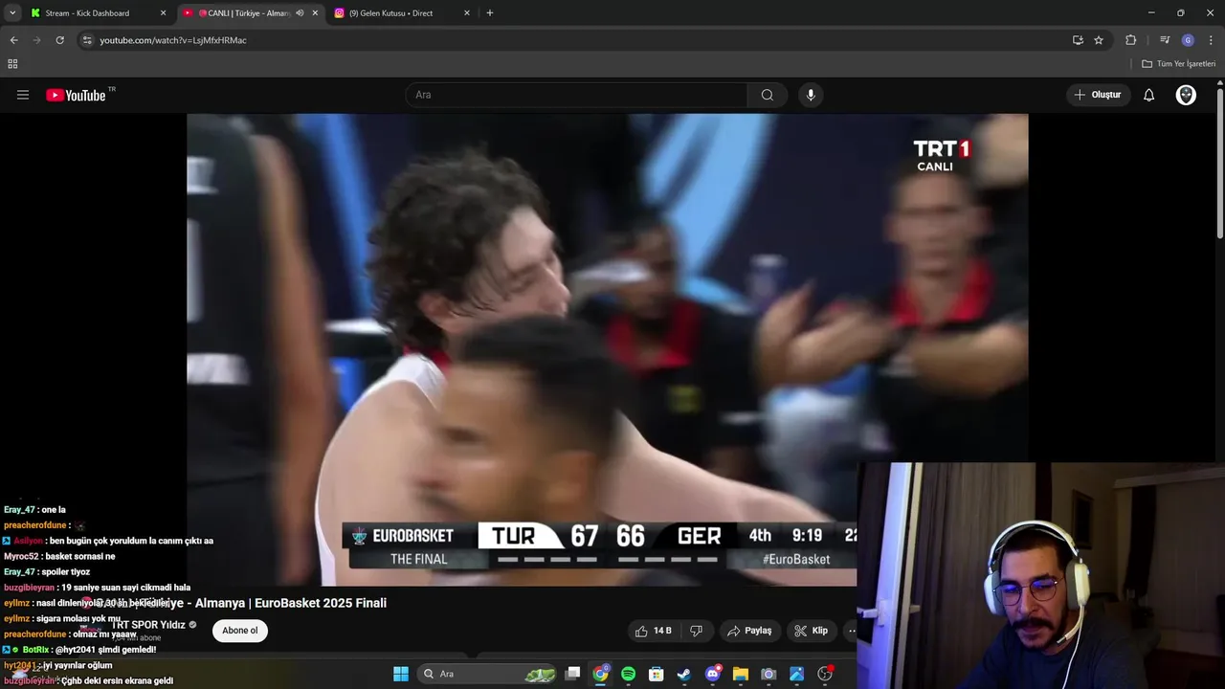Bookmark this page with the star icon
This screenshot has width=1225, height=689.
pos(1099,40)
